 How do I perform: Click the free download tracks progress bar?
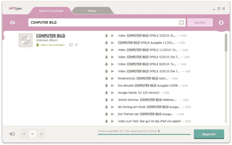pyautogui.click(x=144, y=134)
